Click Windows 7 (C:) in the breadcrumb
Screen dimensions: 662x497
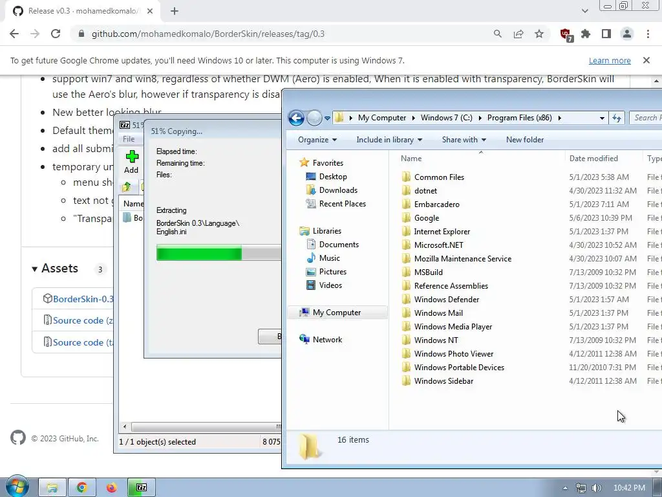(447, 118)
